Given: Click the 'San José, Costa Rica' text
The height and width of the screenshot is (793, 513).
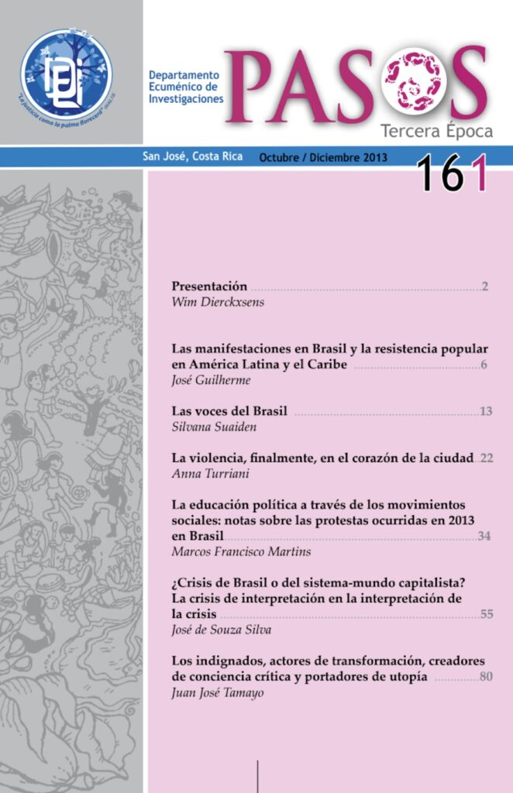Looking at the screenshot, I should click(192, 156).
